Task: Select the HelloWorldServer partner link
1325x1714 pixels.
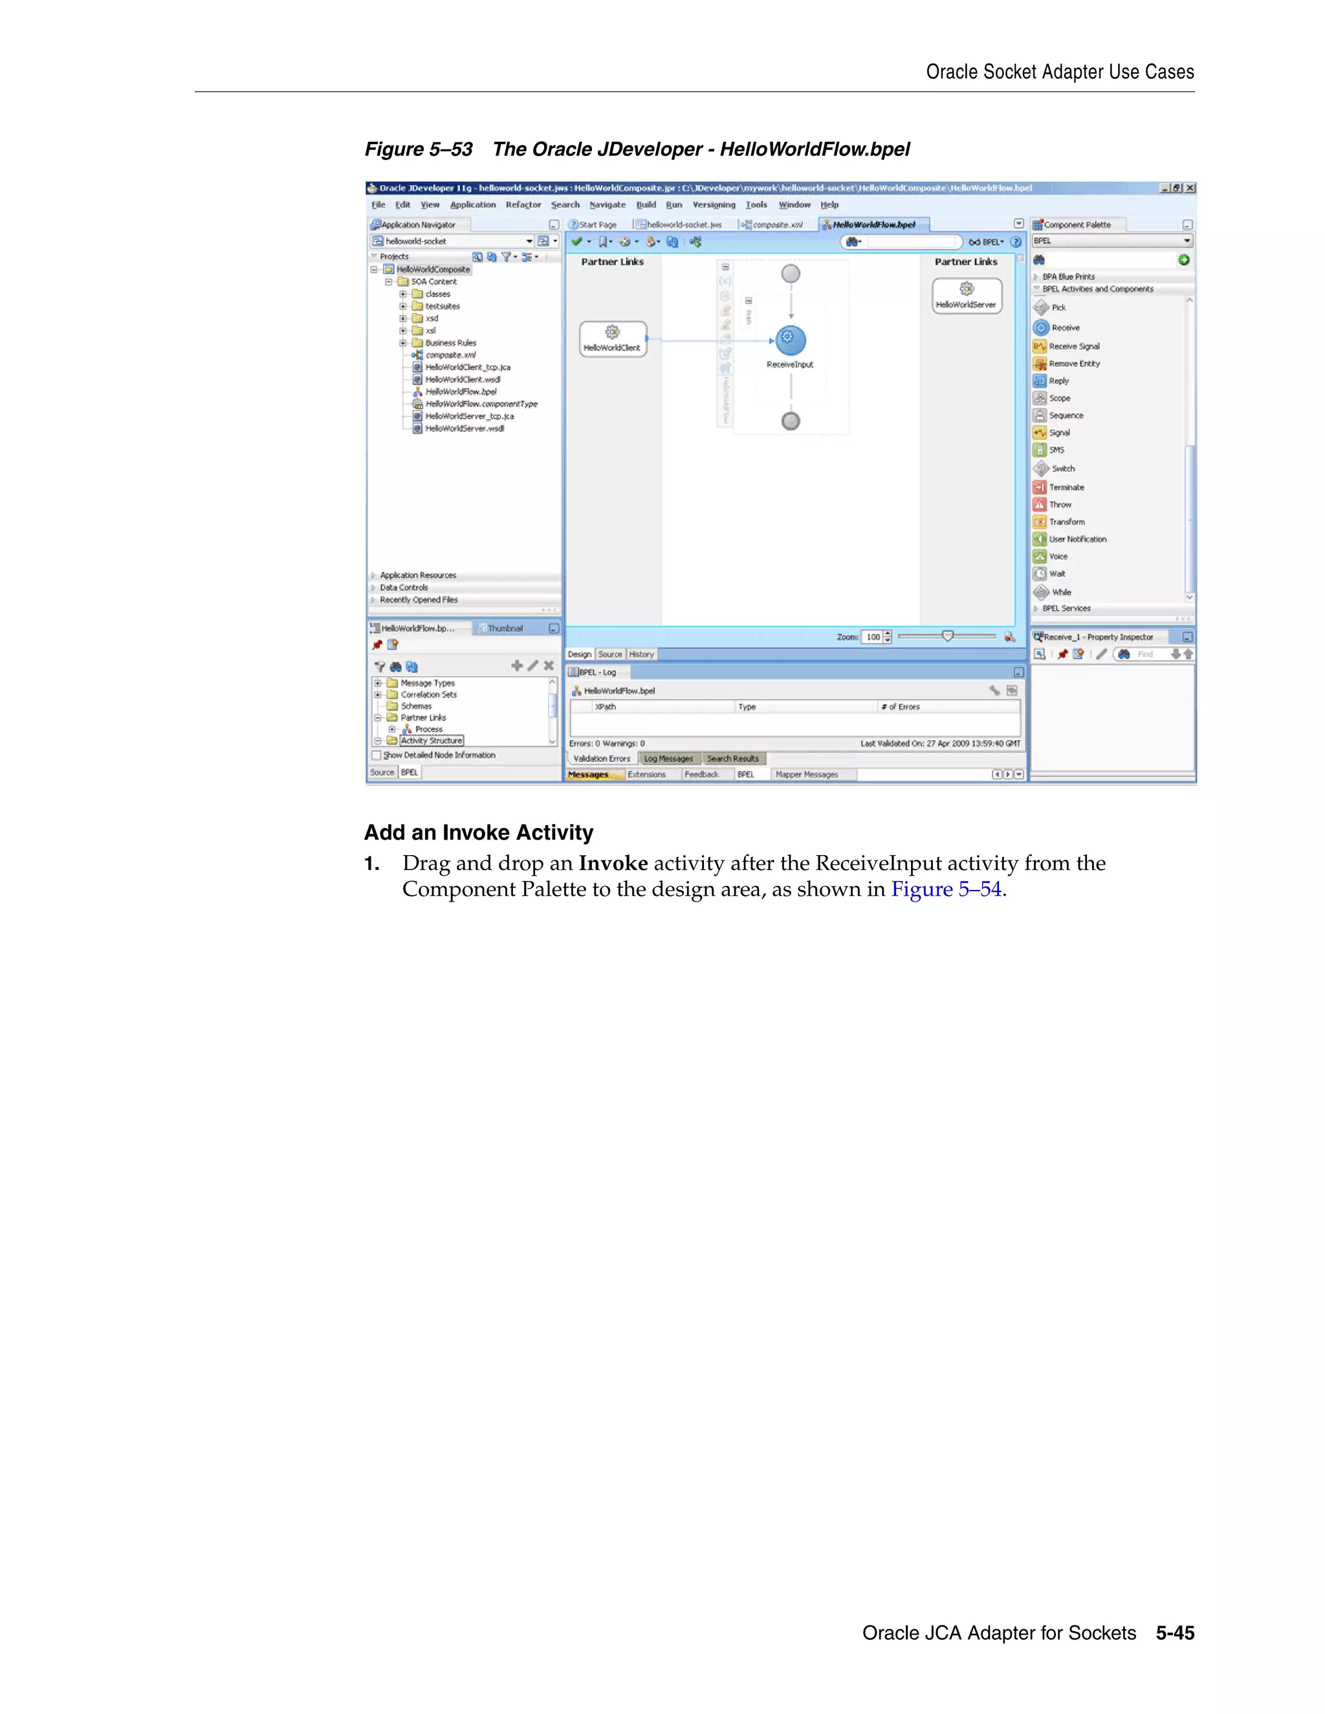Action: 967,296
